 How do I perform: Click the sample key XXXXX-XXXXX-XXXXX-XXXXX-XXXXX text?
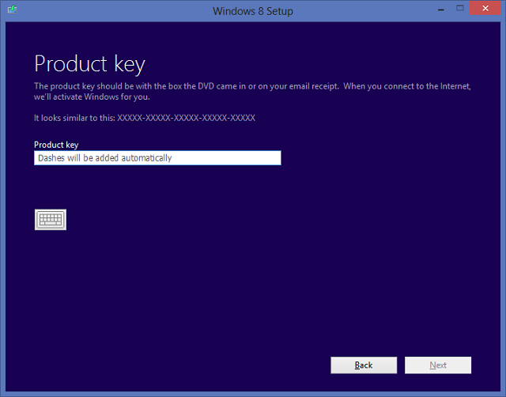(186, 118)
